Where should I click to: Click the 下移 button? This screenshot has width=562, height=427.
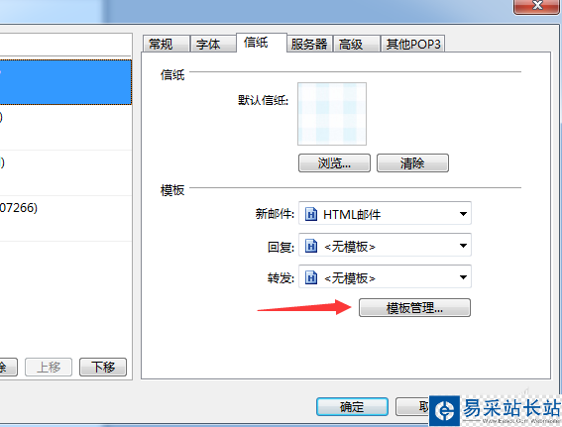click(103, 367)
